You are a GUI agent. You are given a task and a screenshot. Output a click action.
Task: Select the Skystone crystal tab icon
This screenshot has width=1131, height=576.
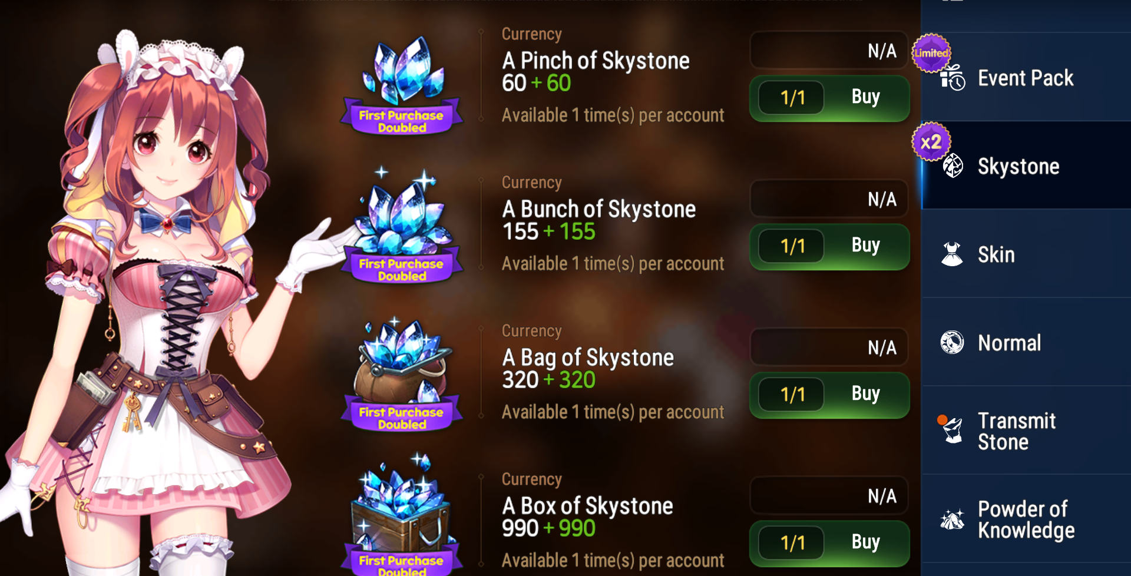pyautogui.click(x=953, y=166)
